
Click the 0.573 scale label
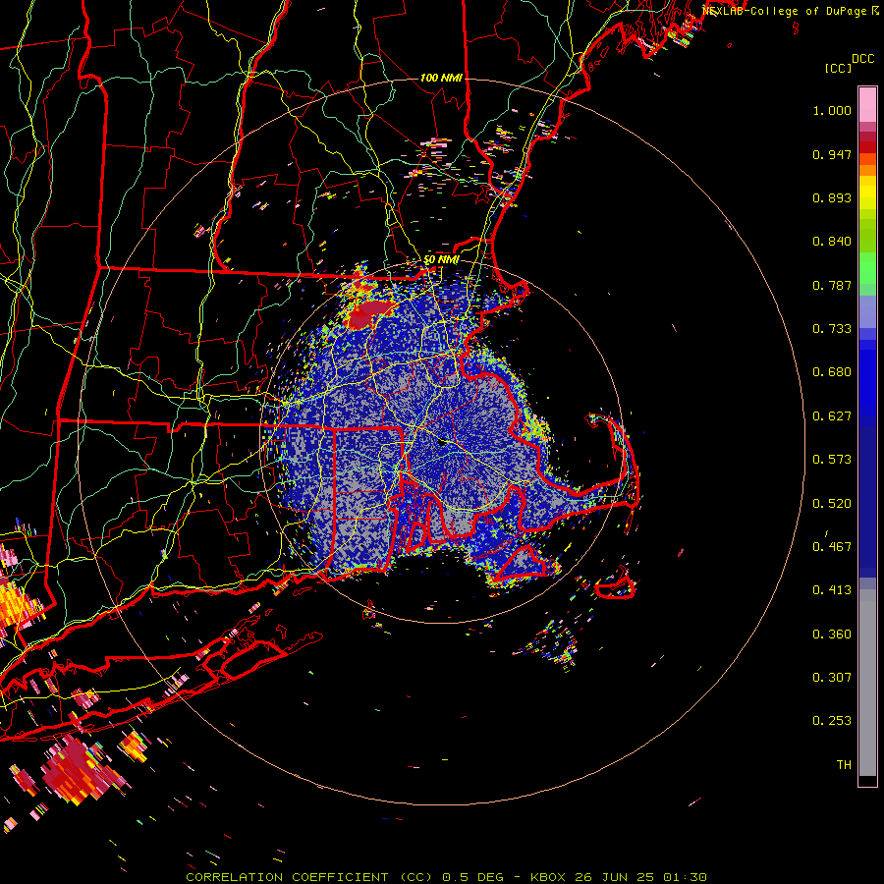click(832, 460)
